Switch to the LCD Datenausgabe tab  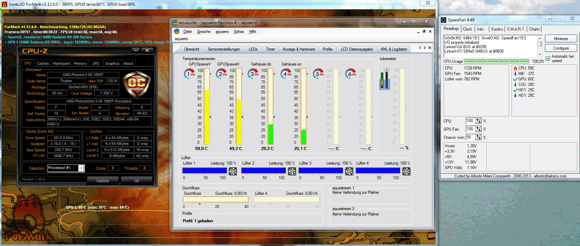[x=357, y=49]
